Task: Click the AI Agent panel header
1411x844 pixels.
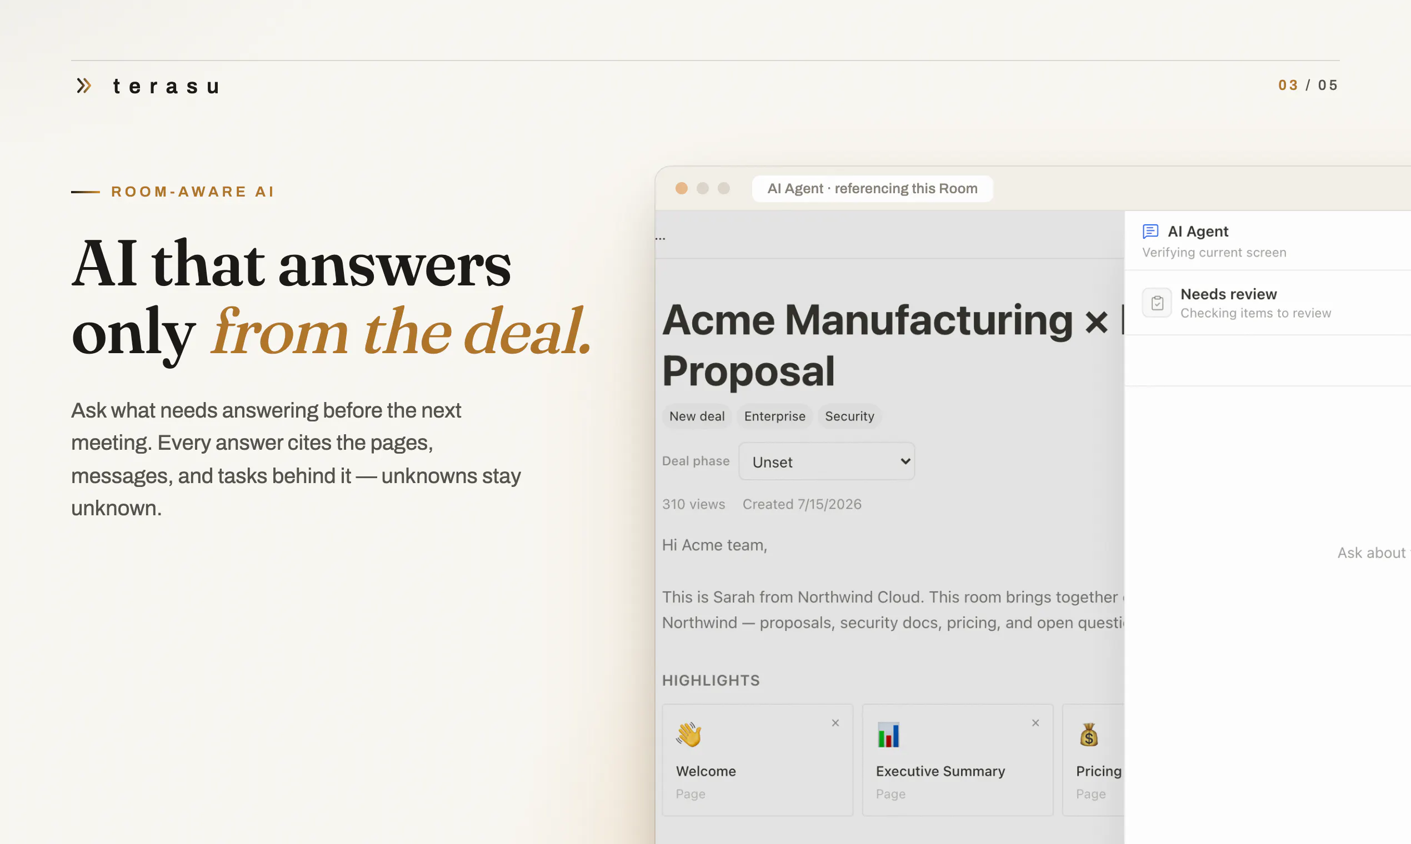Action: (1268, 240)
